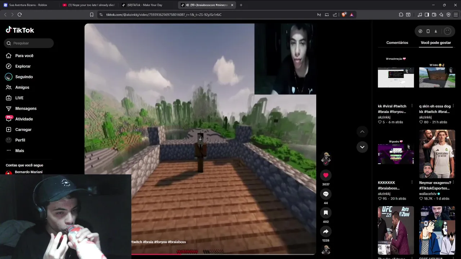Switch to 'Nope your too late' YouTube tab
The image size is (461, 259).
coord(88,5)
